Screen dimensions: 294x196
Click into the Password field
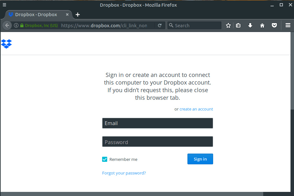pos(157,142)
